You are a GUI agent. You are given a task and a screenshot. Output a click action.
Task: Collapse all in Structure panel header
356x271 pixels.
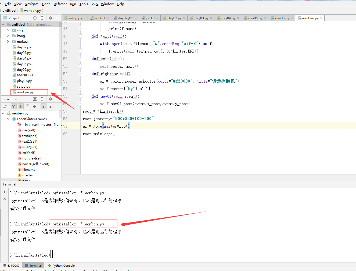pyautogui.click(x=42, y=99)
